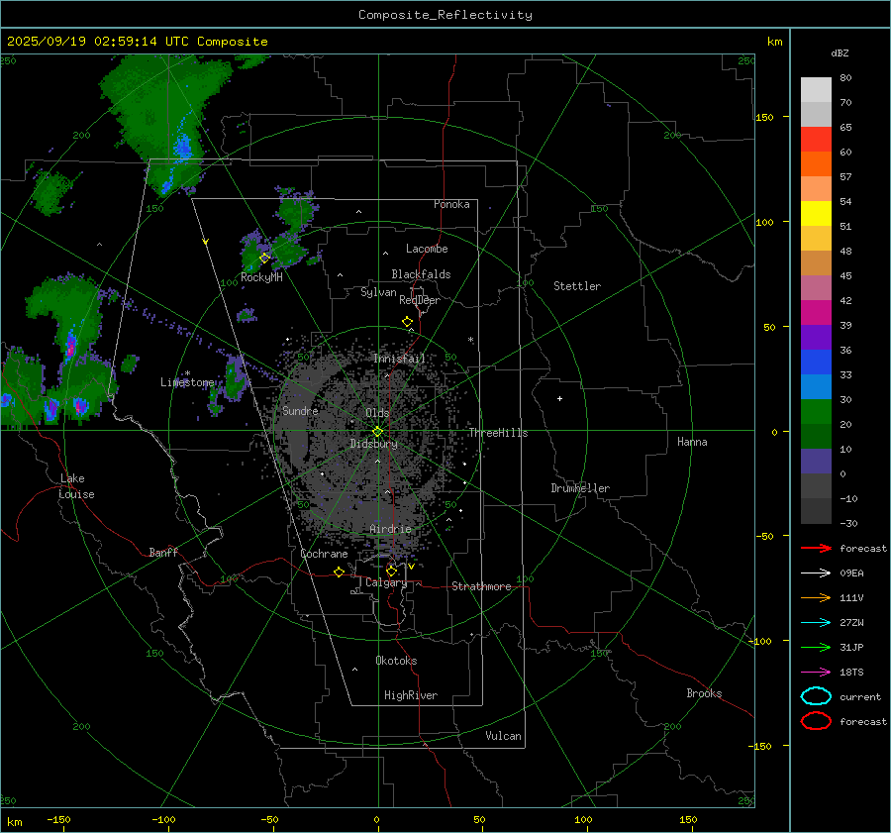Viewport: 891px width, 833px height.
Task: Click the yellow diamond marker near Red Deer
Action: [x=407, y=322]
